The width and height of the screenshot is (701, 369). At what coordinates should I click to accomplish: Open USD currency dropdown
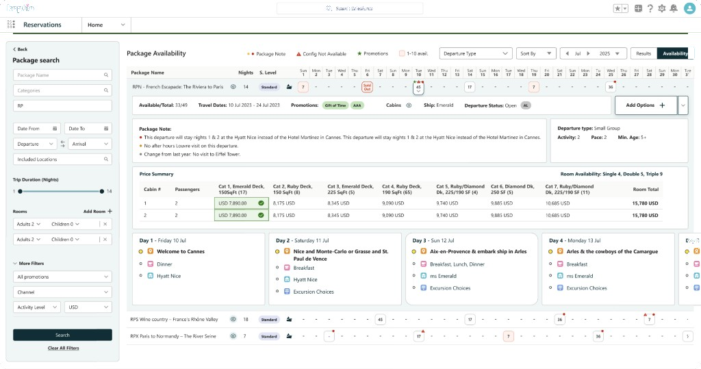[88, 307]
